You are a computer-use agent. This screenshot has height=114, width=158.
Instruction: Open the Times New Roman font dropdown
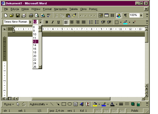(x=30, y=22)
